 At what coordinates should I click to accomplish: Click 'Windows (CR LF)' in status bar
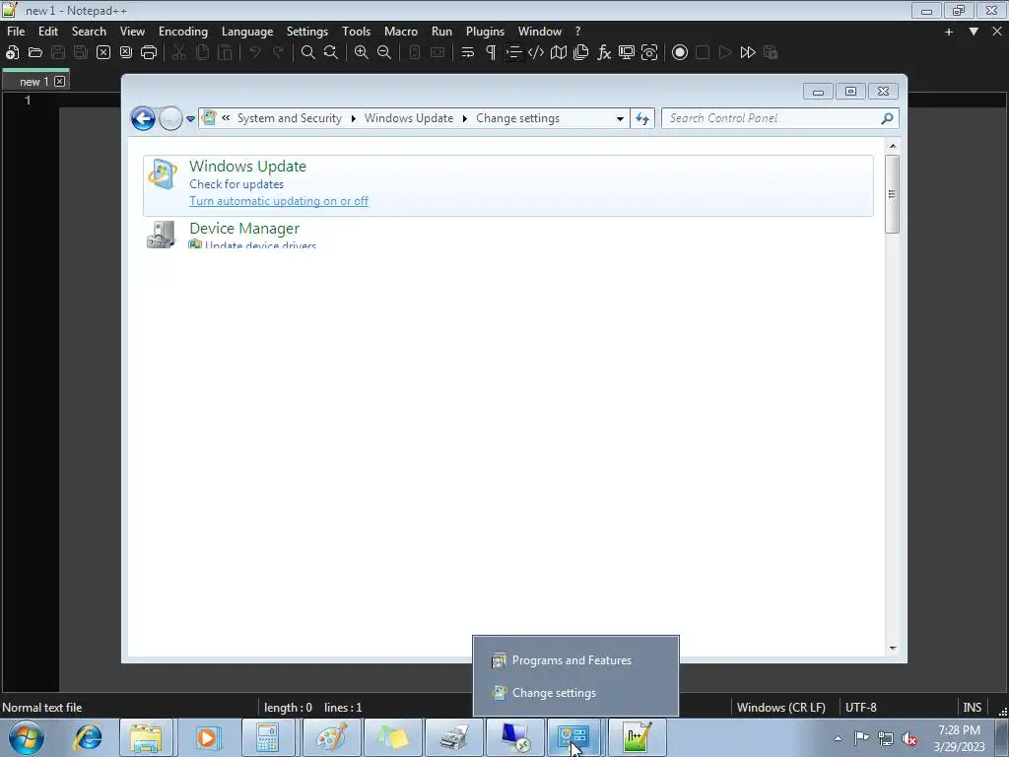781,708
